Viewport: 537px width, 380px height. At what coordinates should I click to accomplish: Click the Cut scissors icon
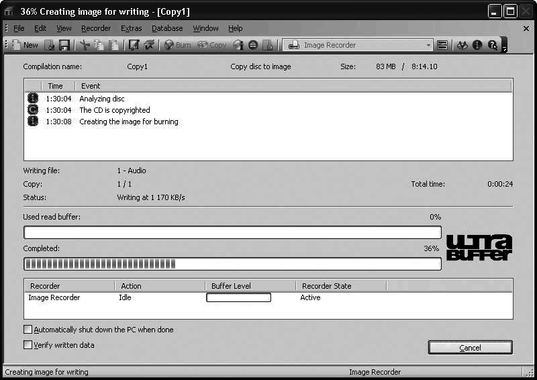(x=84, y=45)
